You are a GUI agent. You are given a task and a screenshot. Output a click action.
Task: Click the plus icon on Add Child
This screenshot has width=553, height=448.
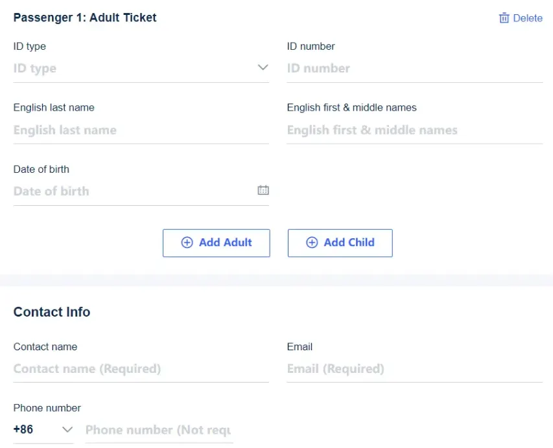[x=311, y=242]
